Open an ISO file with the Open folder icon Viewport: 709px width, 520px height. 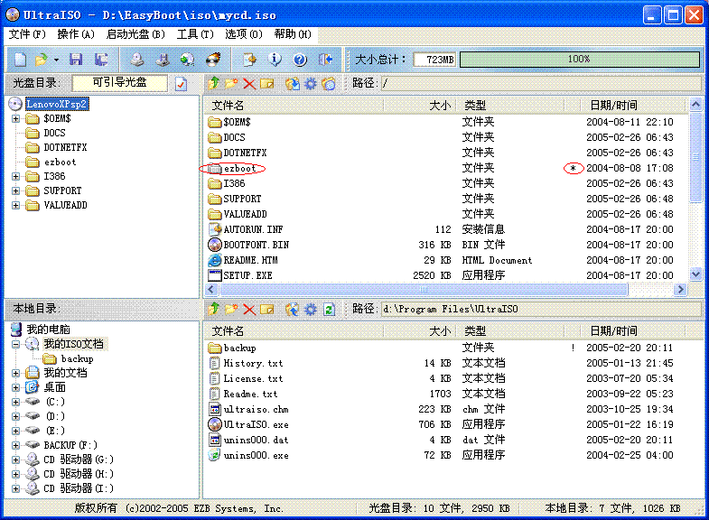[42, 60]
